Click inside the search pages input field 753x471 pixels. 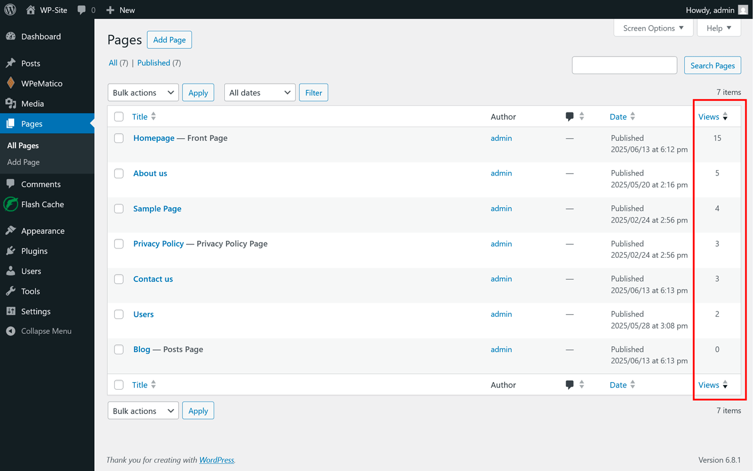tap(624, 65)
